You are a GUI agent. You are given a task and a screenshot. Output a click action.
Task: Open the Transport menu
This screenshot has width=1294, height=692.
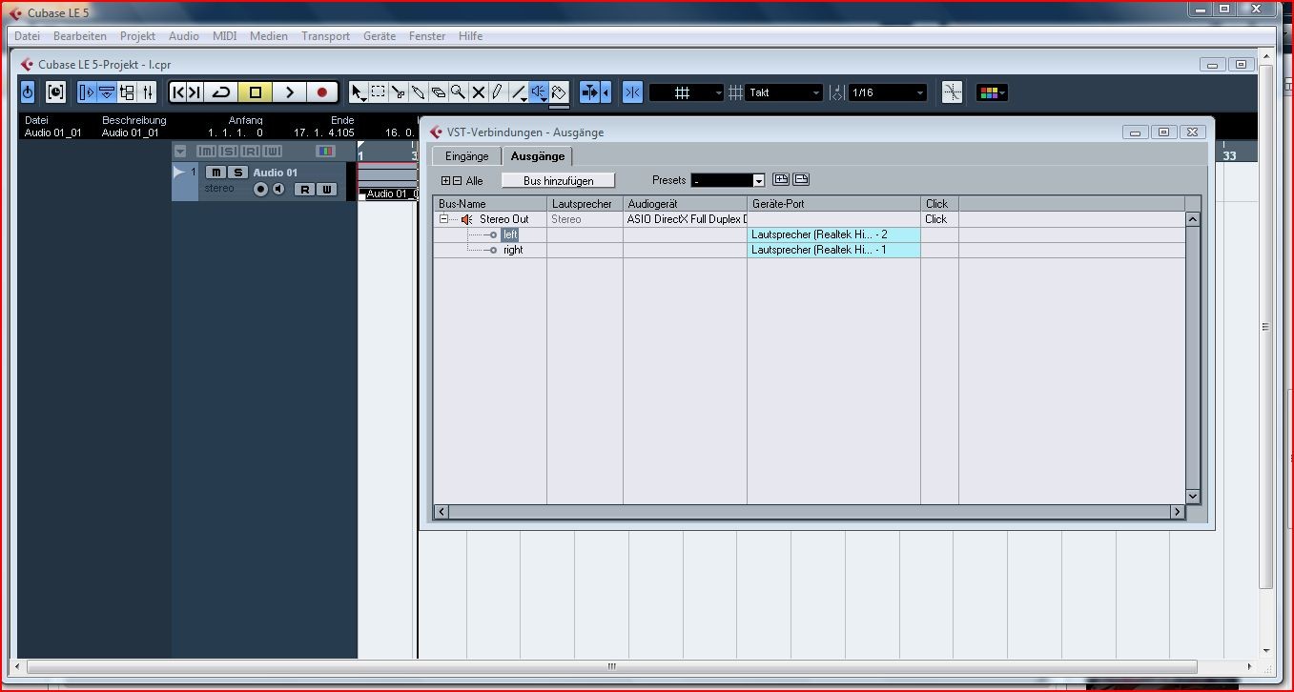[326, 36]
